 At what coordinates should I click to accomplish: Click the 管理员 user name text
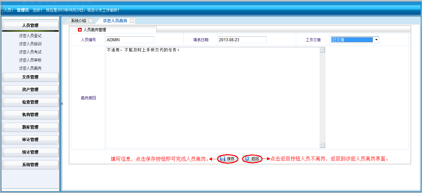click(23, 10)
